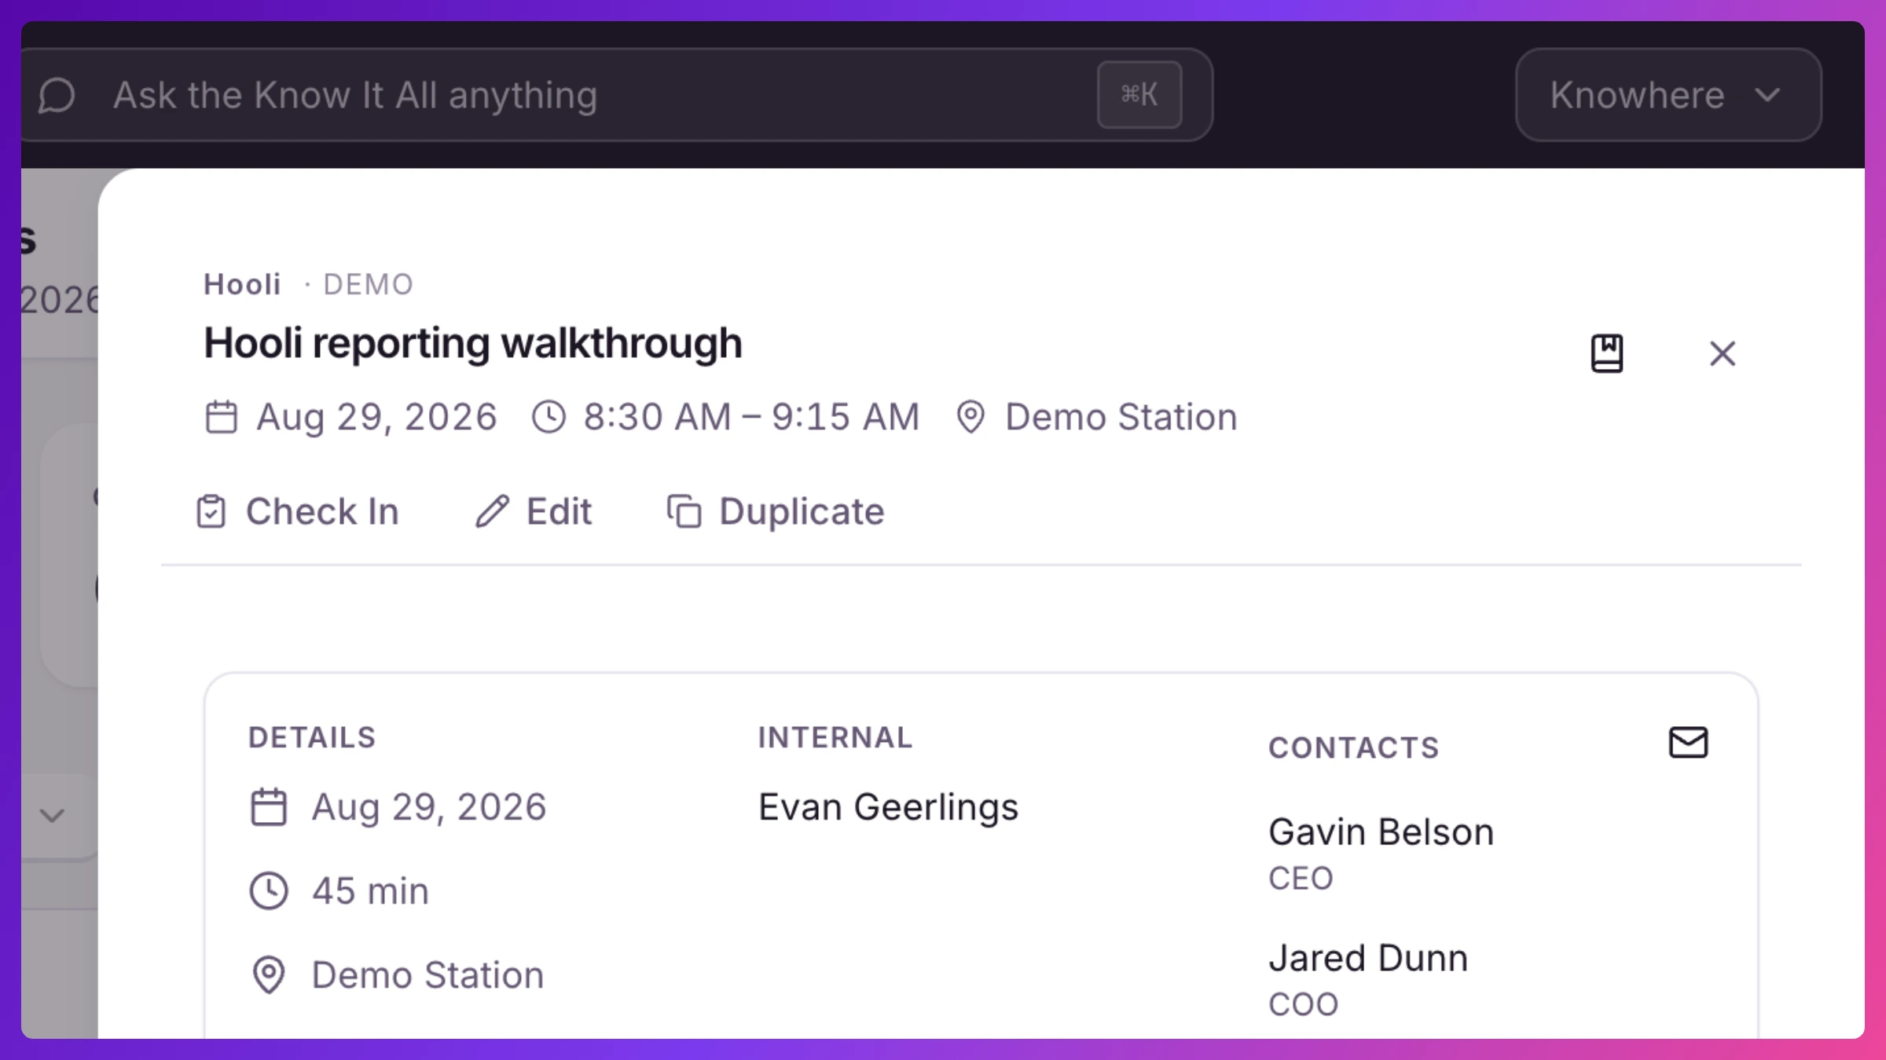Open the Knowhere workspace dropdown
The image size is (1886, 1060).
tap(1668, 95)
